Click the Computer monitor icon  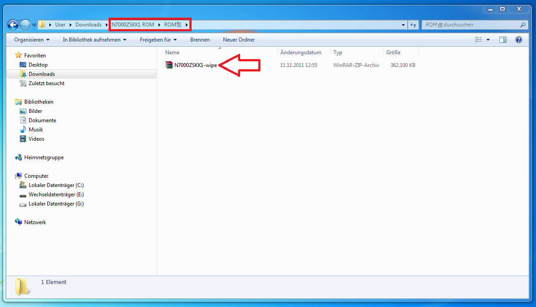19,176
